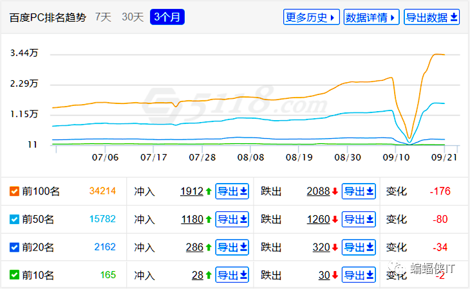Screen dimensions: 470x289
Task: Click the 165 top-10 count value
Action: (108, 275)
